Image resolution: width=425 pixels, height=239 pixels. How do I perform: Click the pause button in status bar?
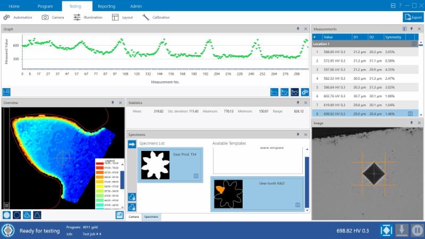417,231
